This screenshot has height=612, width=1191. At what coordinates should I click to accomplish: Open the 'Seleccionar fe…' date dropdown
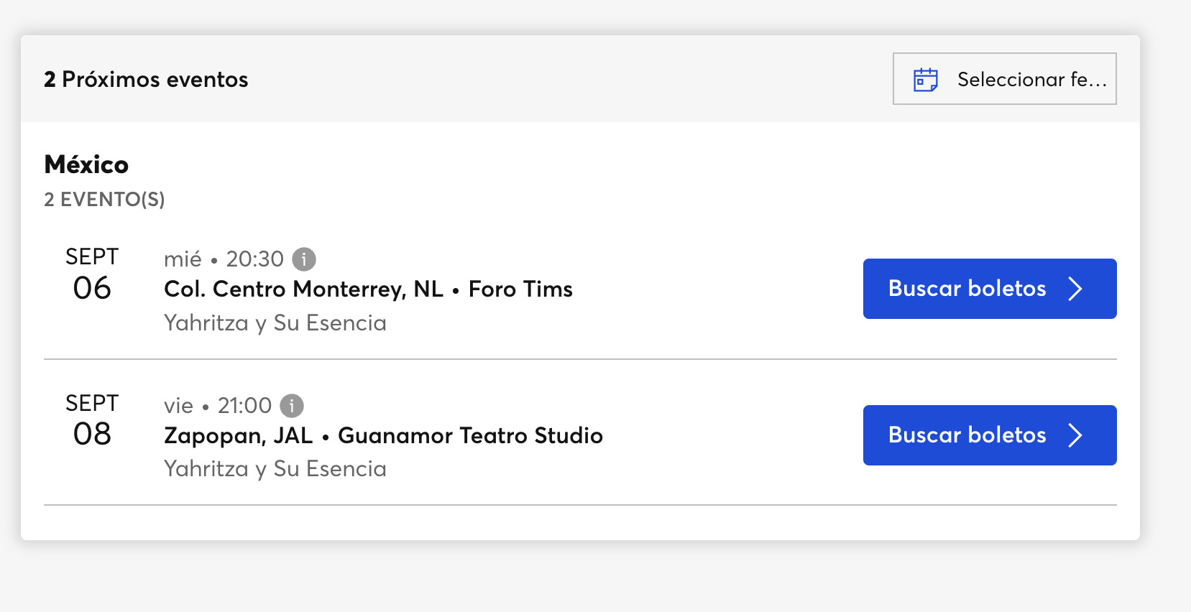pos(1004,79)
